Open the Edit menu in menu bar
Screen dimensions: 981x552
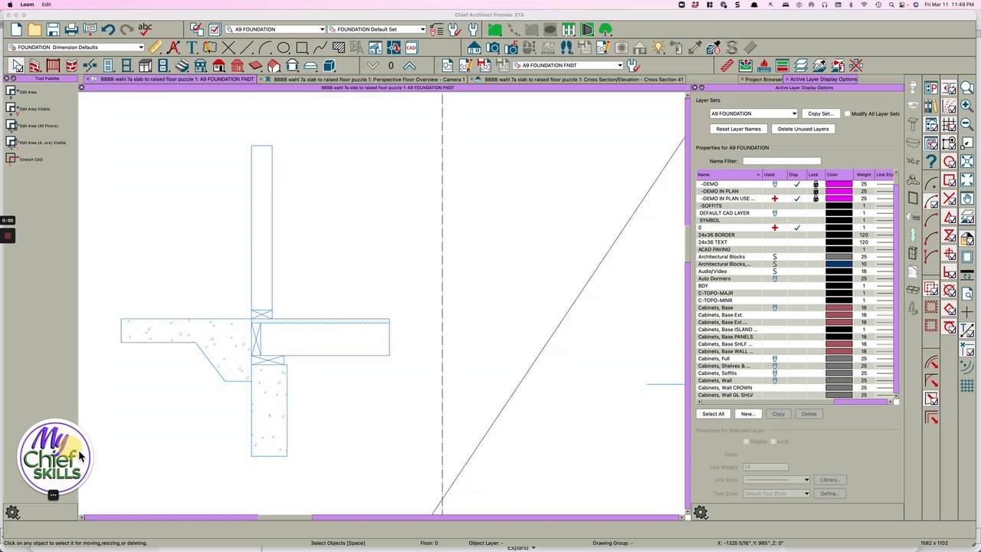click(x=47, y=5)
